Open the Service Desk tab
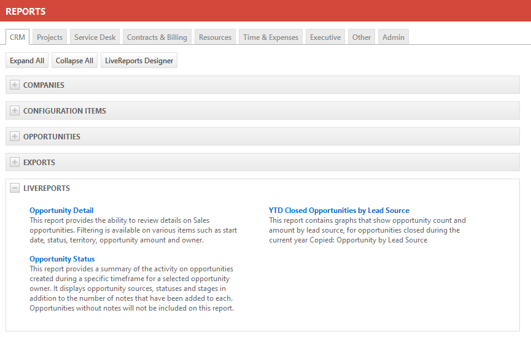The image size is (531, 337). tap(95, 37)
